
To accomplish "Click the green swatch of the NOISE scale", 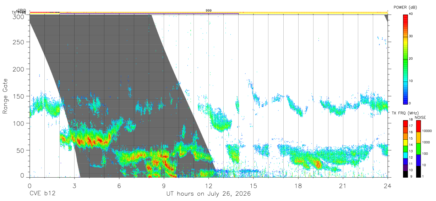I will tap(418, 149).
